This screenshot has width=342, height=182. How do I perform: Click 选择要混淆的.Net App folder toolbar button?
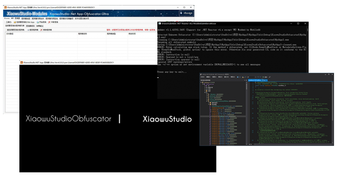tap(24, 22)
